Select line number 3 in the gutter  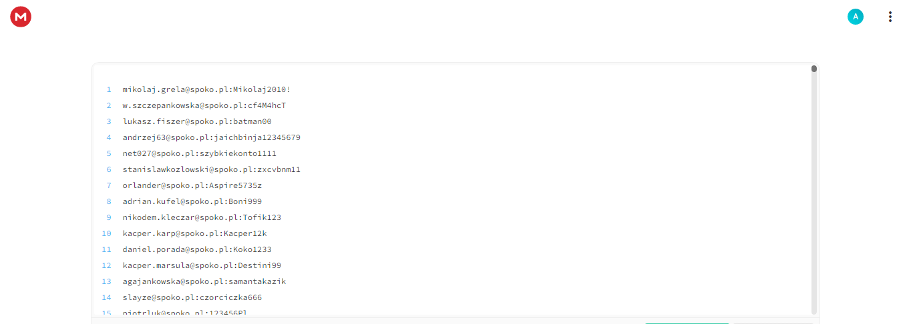coord(108,121)
